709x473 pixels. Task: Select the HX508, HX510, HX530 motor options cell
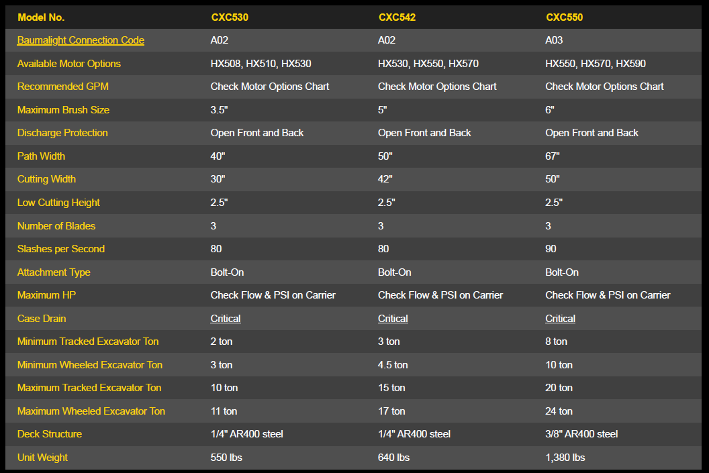pyautogui.click(x=261, y=64)
